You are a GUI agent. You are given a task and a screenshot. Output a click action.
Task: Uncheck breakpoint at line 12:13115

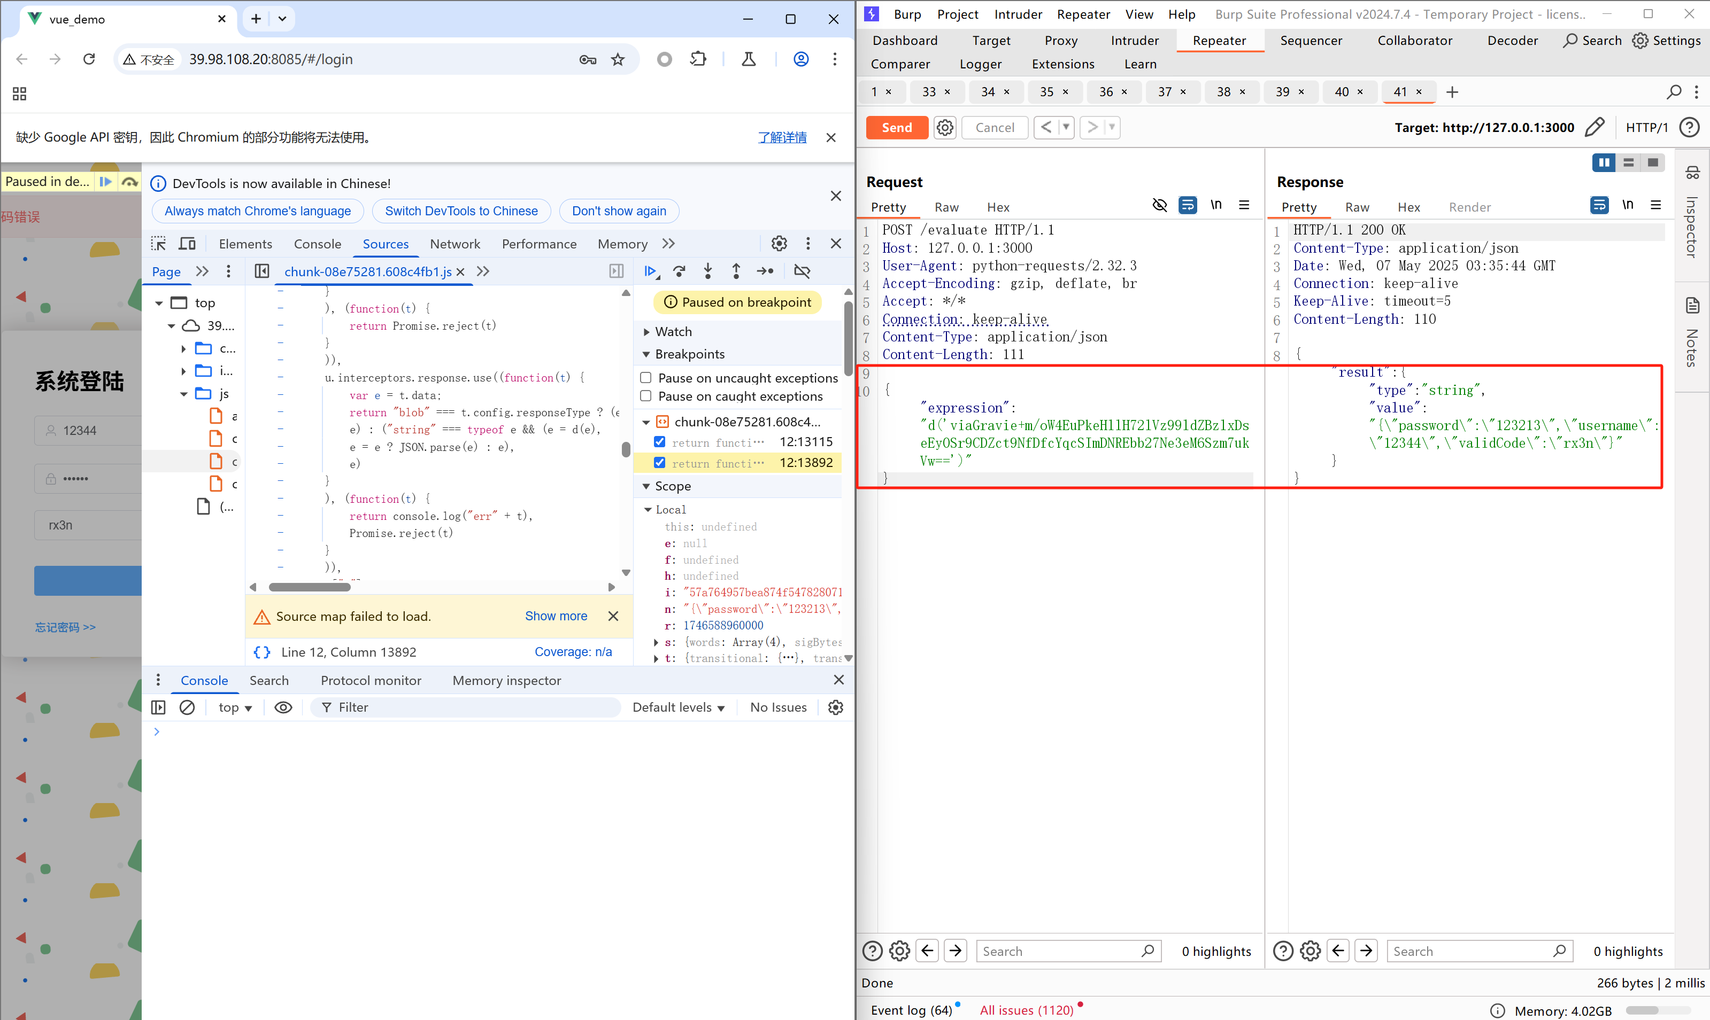(x=660, y=442)
